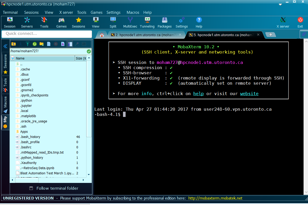308x205 pixels.
Task: Toggle the hidden files view icon
Action: pos(70,44)
